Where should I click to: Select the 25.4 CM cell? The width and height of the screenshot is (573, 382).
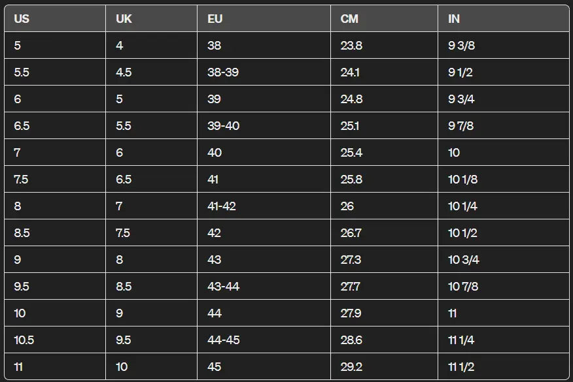click(351, 153)
